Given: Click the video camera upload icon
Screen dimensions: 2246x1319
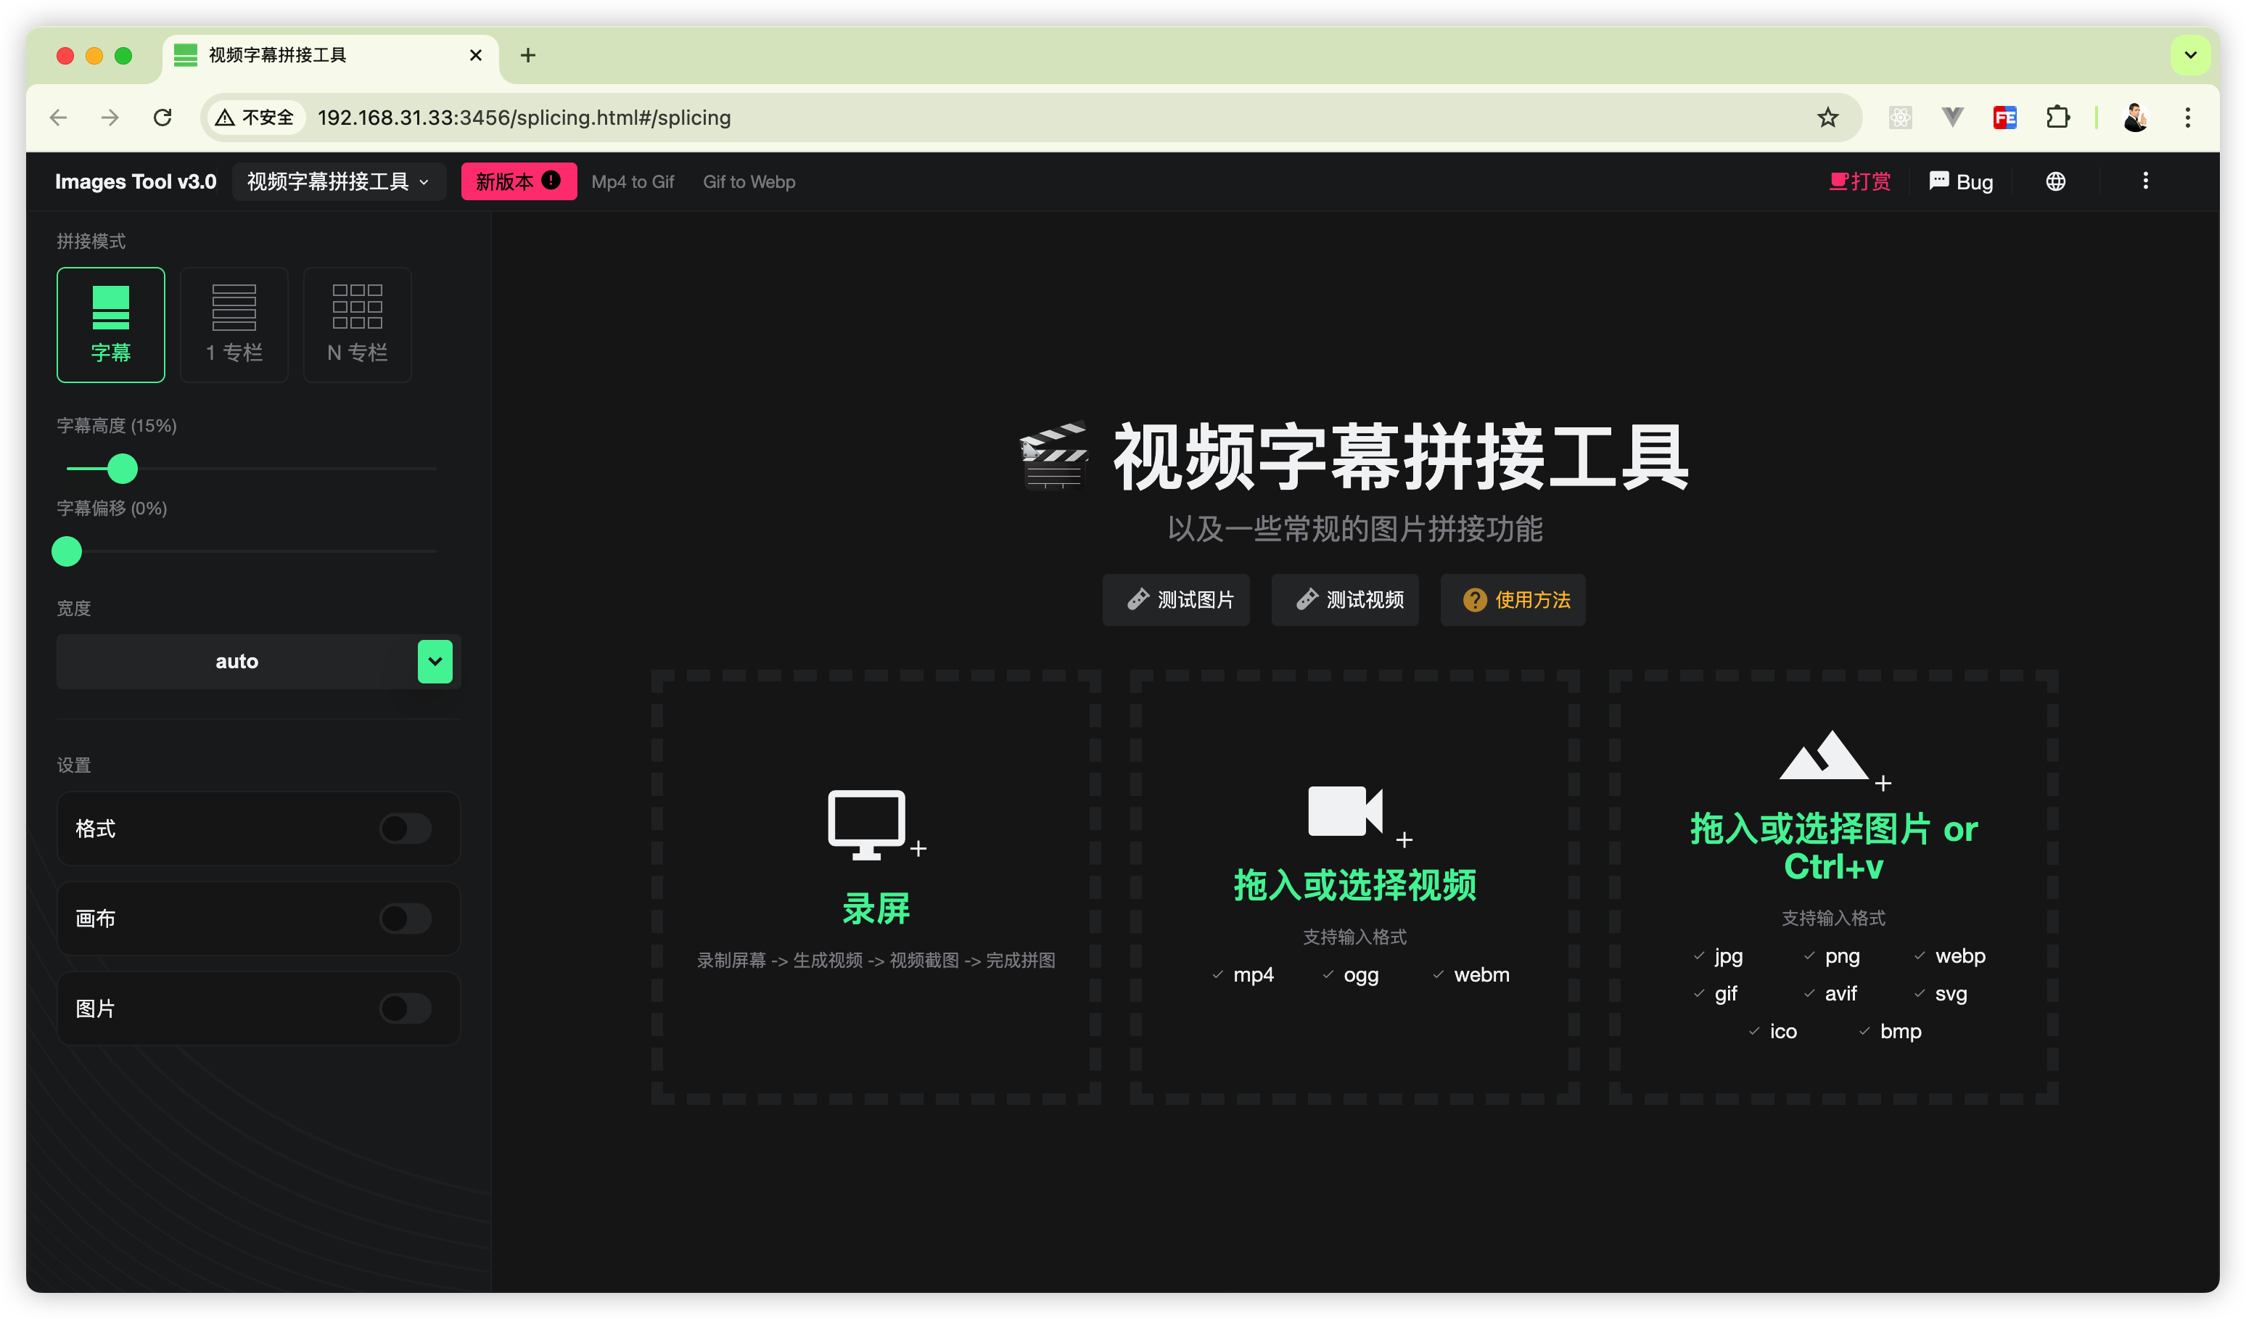Looking at the screenshot, I should 1345,811.
